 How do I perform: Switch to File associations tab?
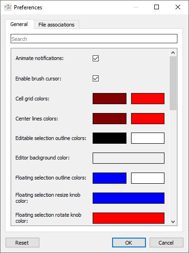(x=57, y=25)
